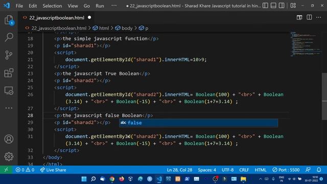The image size is (327, 184).
Task: Click the VS Code logo icon
Action: click(7, 6)
